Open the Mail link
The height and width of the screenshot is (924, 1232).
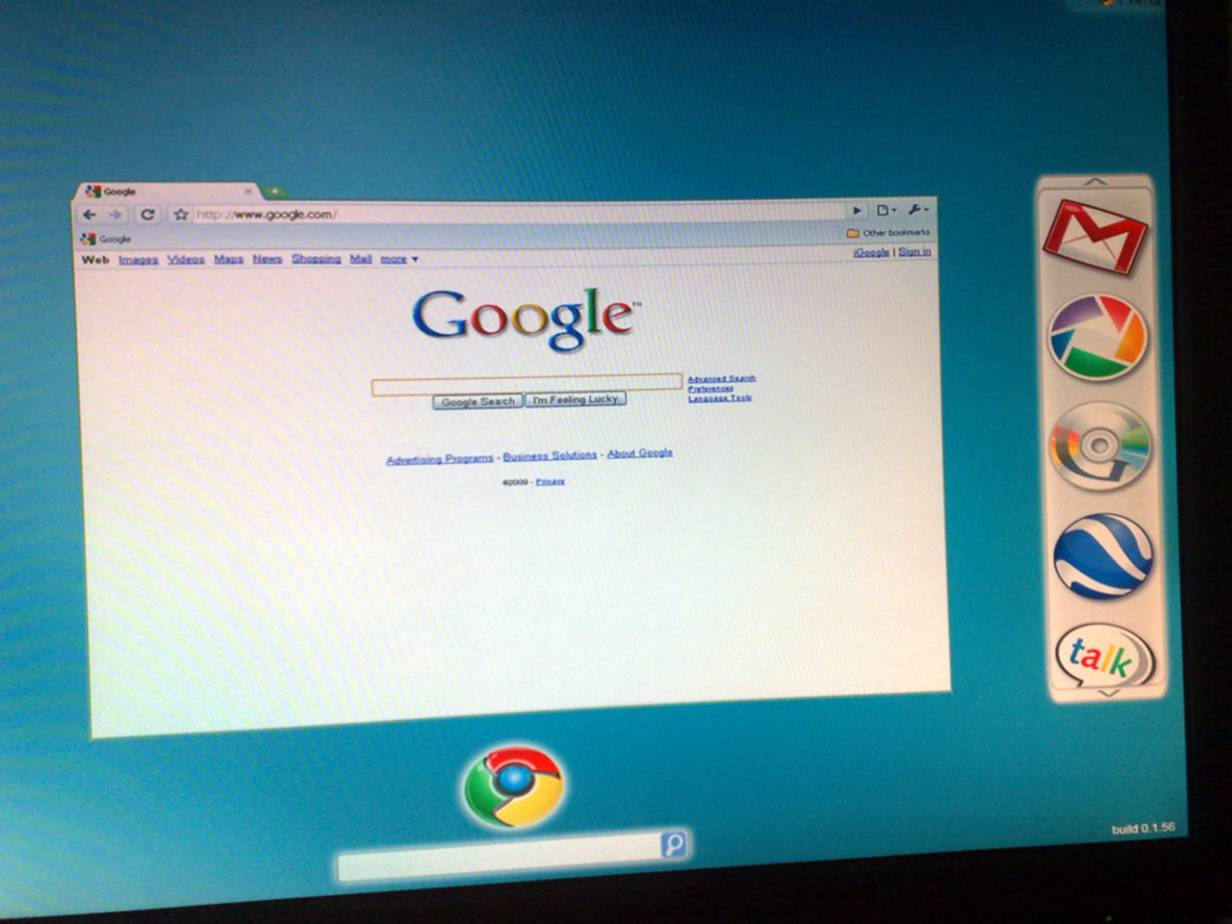361,259
